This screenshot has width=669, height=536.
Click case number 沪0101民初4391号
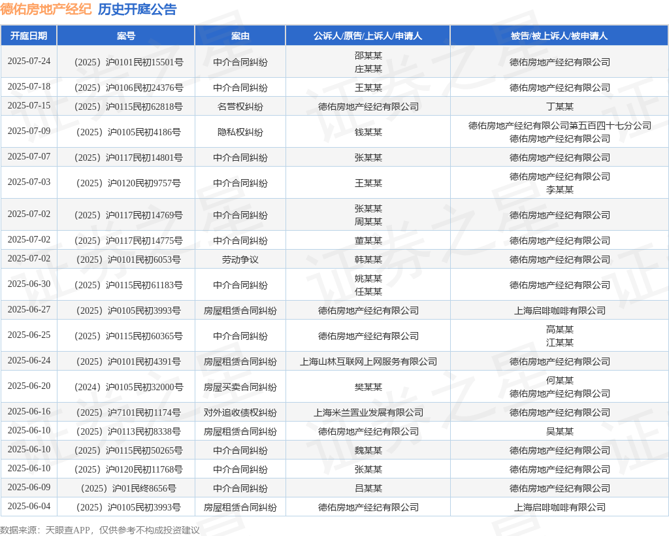point(129,362)
